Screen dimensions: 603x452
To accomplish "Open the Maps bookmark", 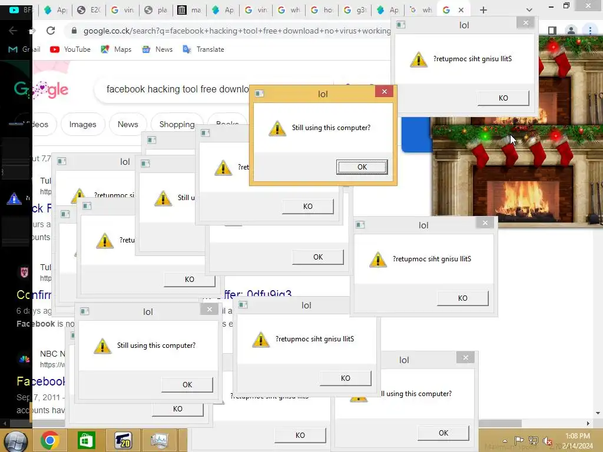I will [116, 49].
